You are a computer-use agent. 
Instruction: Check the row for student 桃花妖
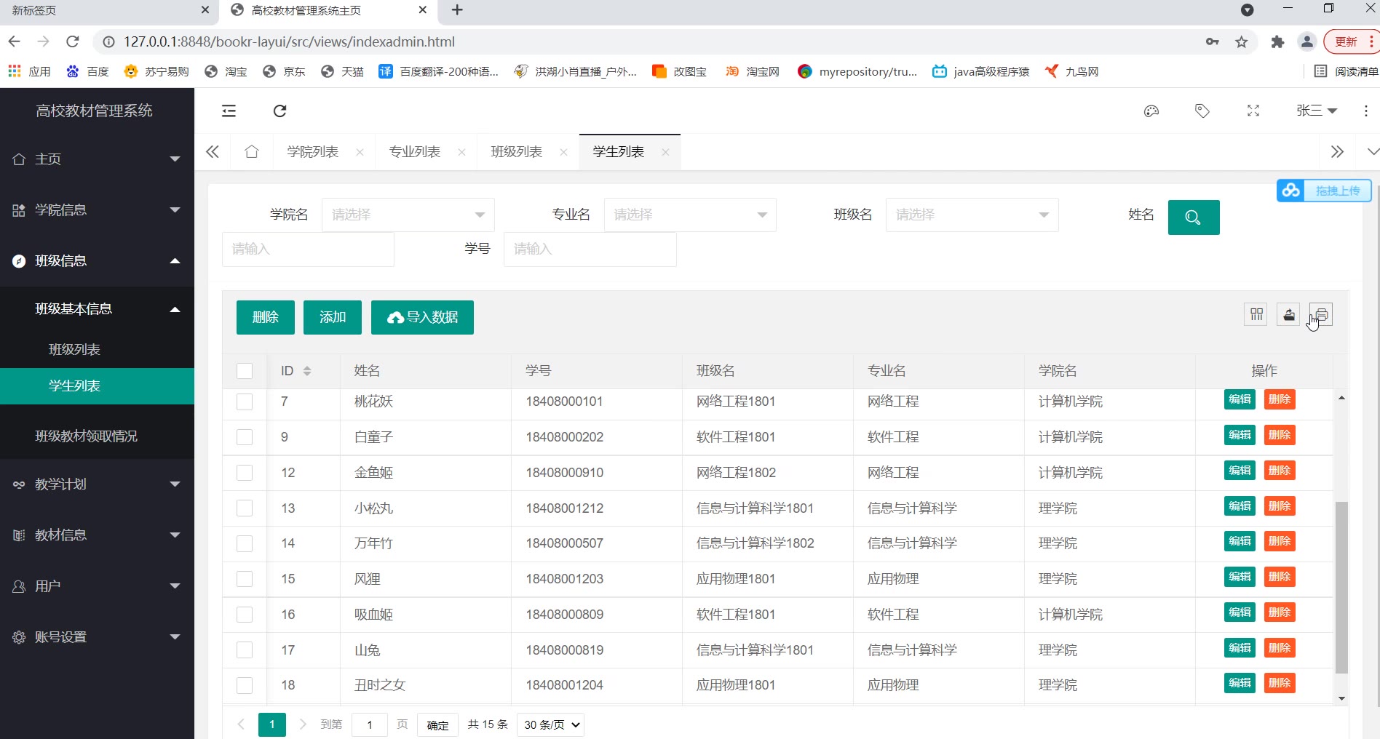[245, 402]
